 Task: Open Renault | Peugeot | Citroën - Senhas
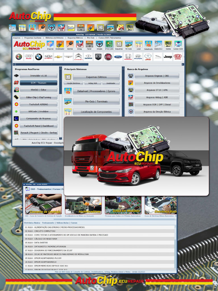tap(39, 133)
